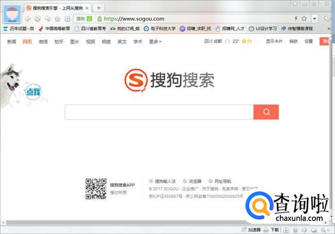Open the 浏览器 footer link
Screen dimensions: 335x234
tap(192, 181)
